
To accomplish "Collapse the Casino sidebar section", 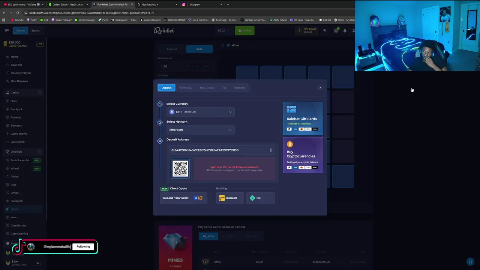I will pos(40,93).
